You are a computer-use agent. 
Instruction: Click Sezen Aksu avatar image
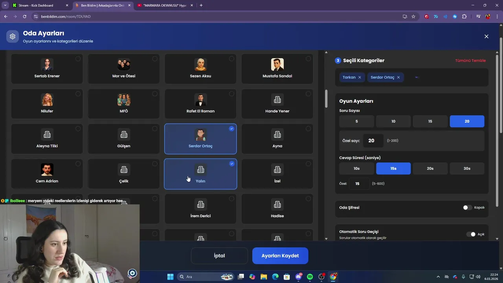[x=200, y=64]
